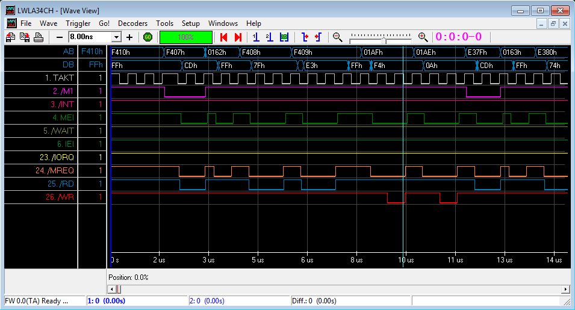The height and width of the screenshot is (310, 575).
Task: Place cursor 2 marker via toolbar icon
Action: click(x=269, y=37)
